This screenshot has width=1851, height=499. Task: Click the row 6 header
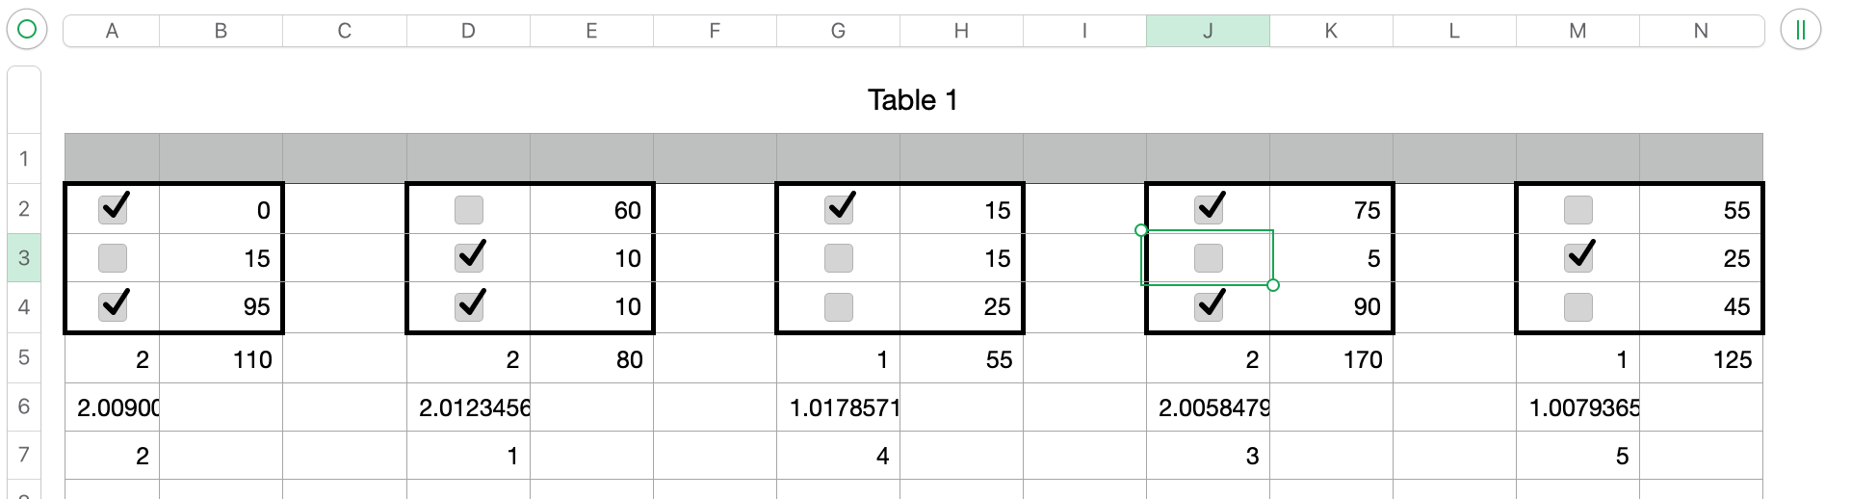(24, 407)
